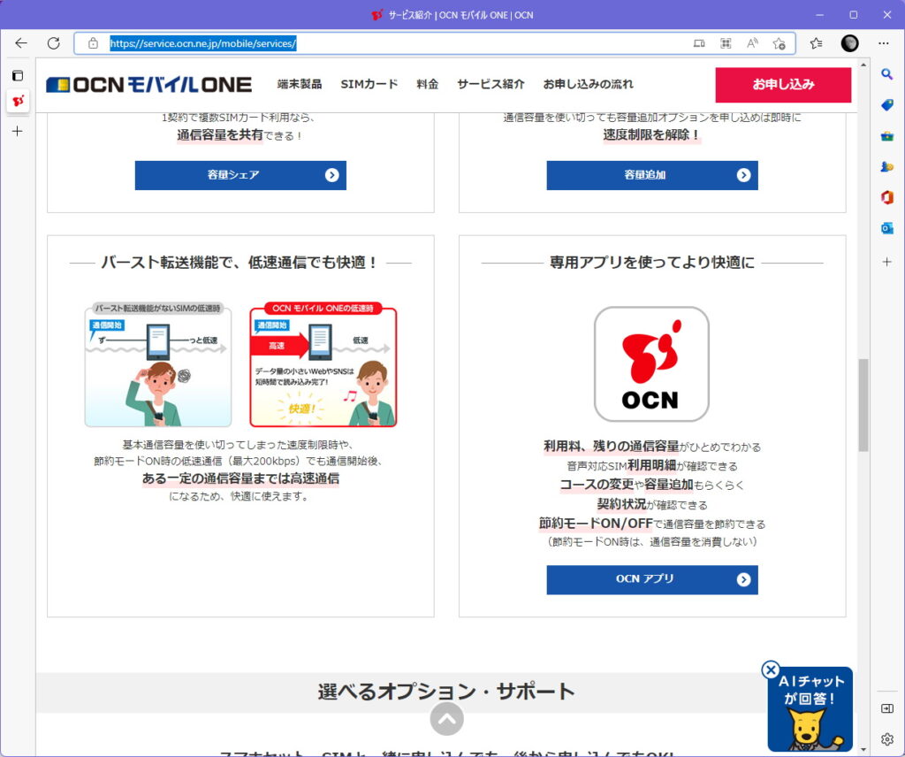Click the back-to-top arrow button

[446, 719]
